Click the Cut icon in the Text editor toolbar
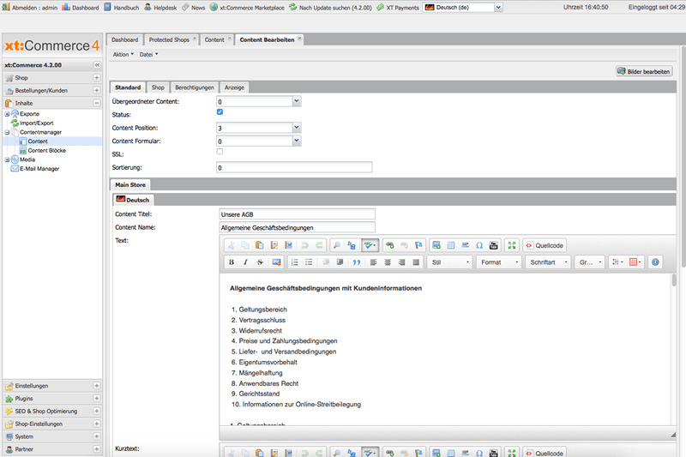The height and width of the screenshot is (457, 686). click(x=231, y=245)
